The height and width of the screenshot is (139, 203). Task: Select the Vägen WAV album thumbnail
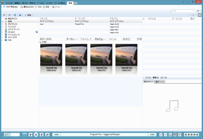tap(127, 54)
